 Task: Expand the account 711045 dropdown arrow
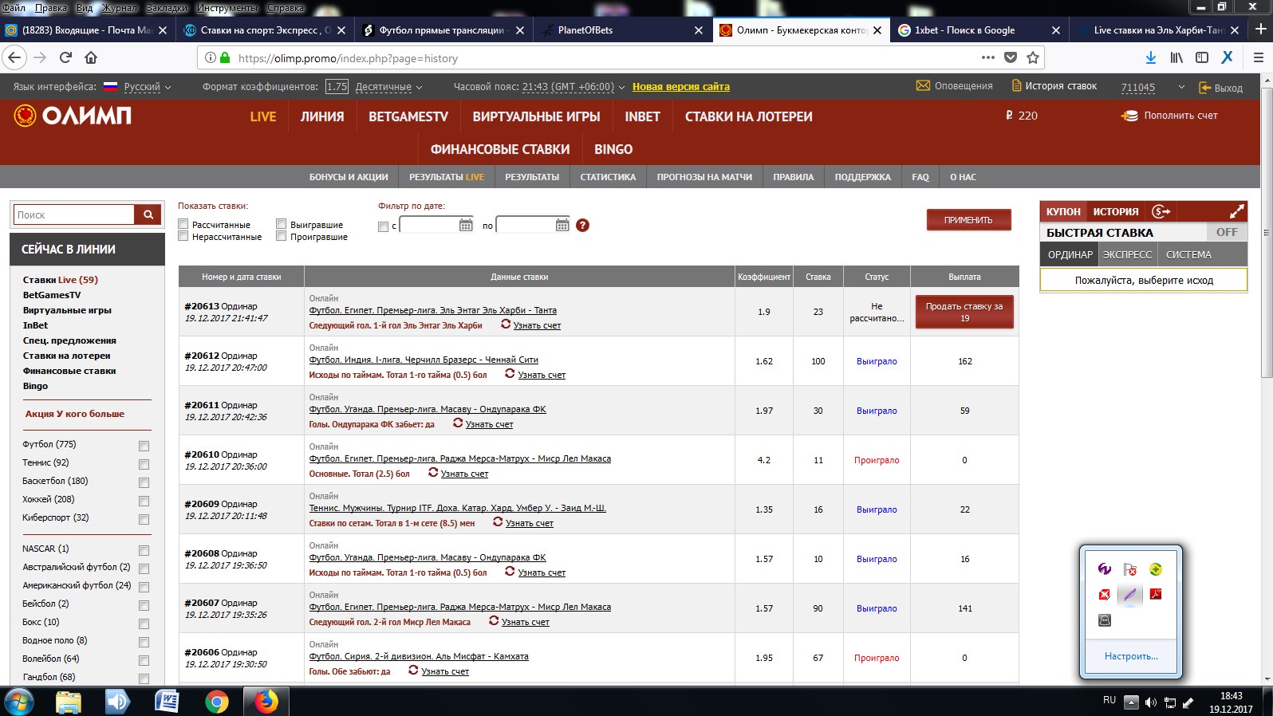point(1181,87)
